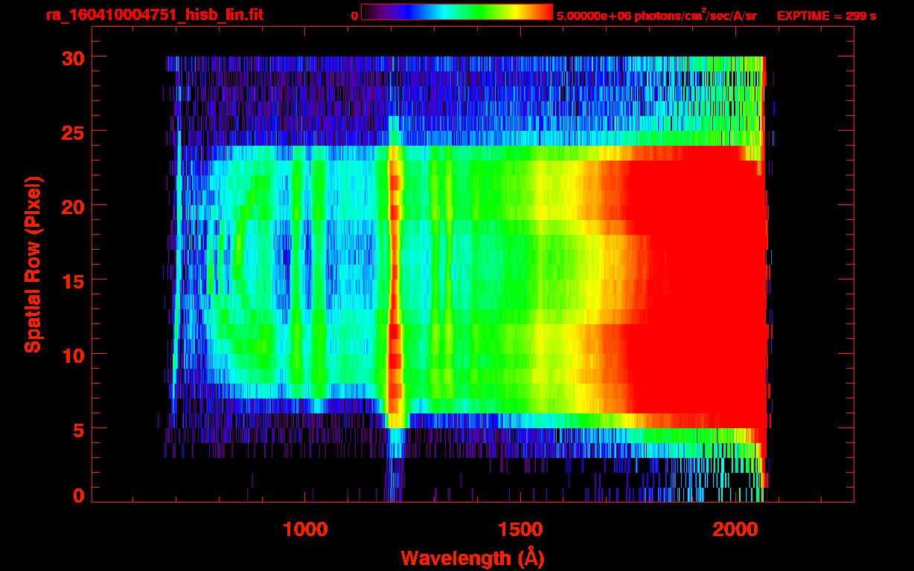914x571 pixels.
Task: Click the rainbow color scale bar
Action: [456, 13]
